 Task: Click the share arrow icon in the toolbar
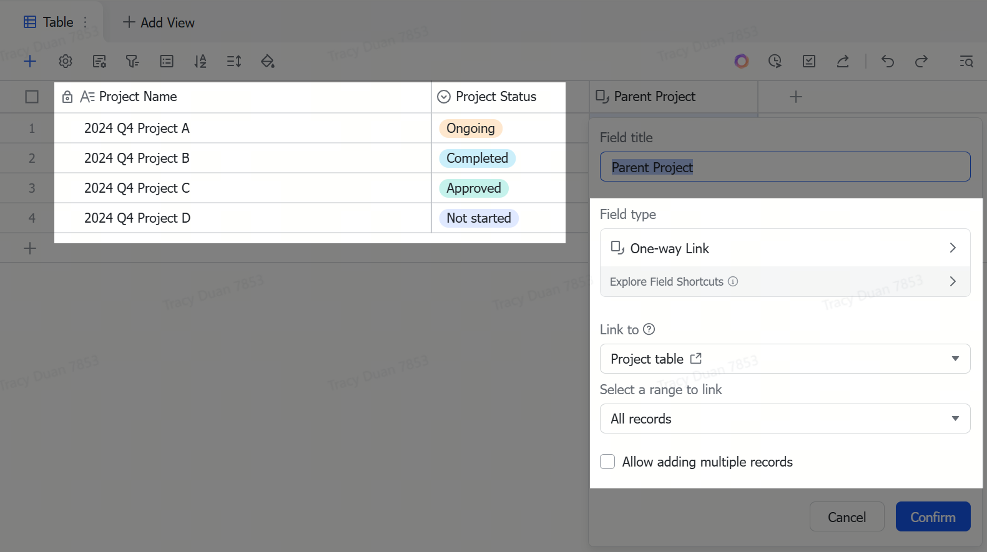tap(843, 61)
